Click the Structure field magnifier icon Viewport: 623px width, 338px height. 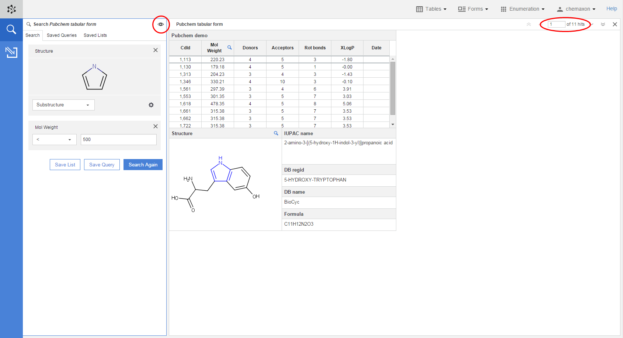click(x=276, y=133)
